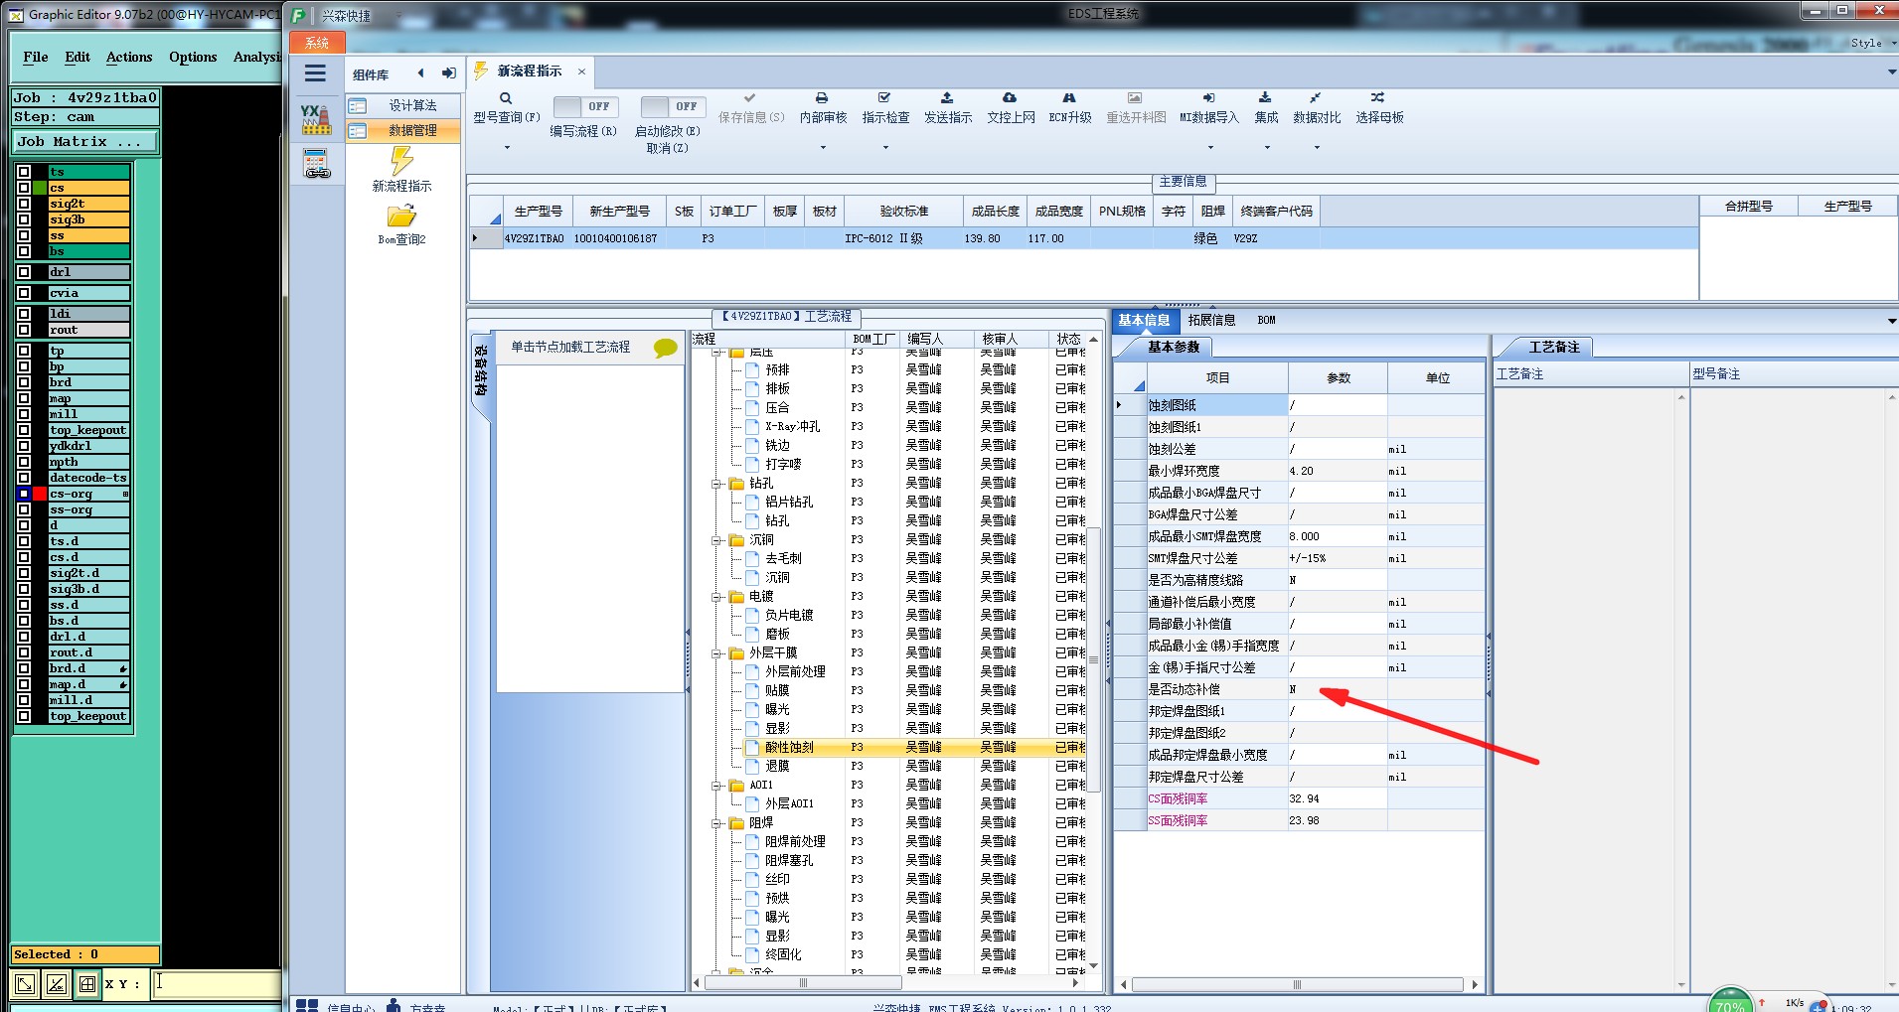Collapse the 外层干膜 tree node
Viewport: 1899px width, 1012px height.
tap(716, 653)
